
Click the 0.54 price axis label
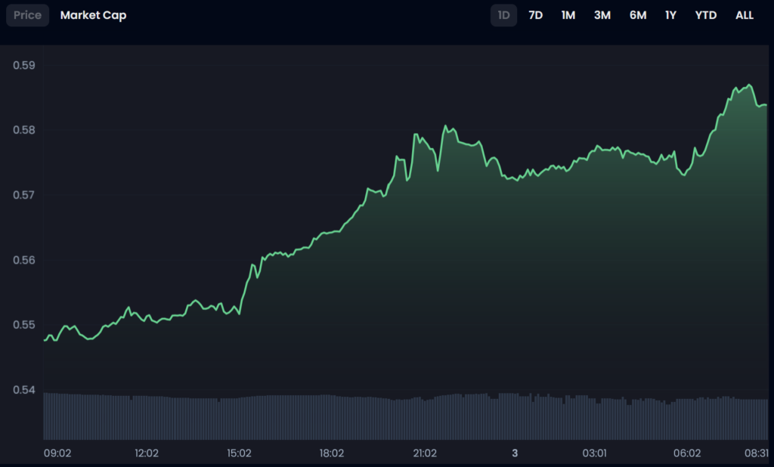click(x=24, y=390)
